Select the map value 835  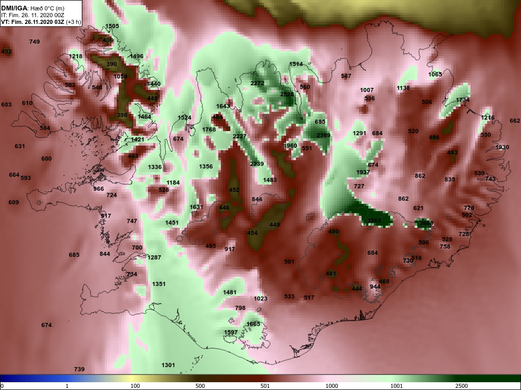(450, 180)
